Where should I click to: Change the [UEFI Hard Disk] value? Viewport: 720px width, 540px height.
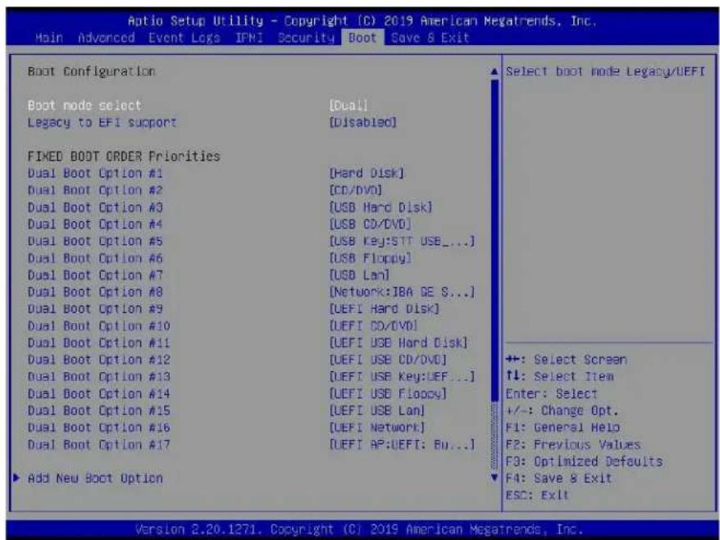pos(385,309)
